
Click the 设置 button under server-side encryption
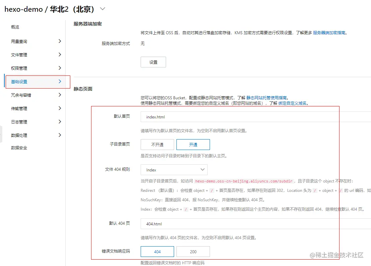[x=153, y=62]
